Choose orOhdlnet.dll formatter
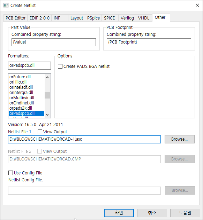 click(x=27, y=103)
